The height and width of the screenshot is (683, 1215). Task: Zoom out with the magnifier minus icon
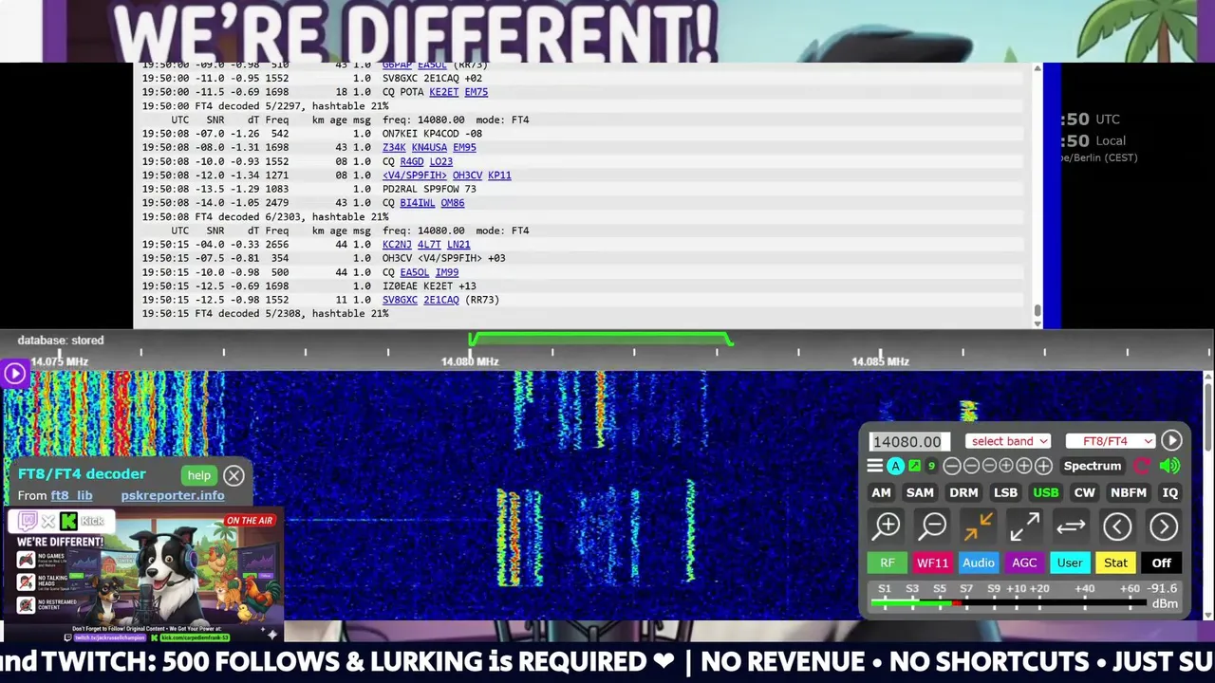pyautogui.click(x=933, y=526)
